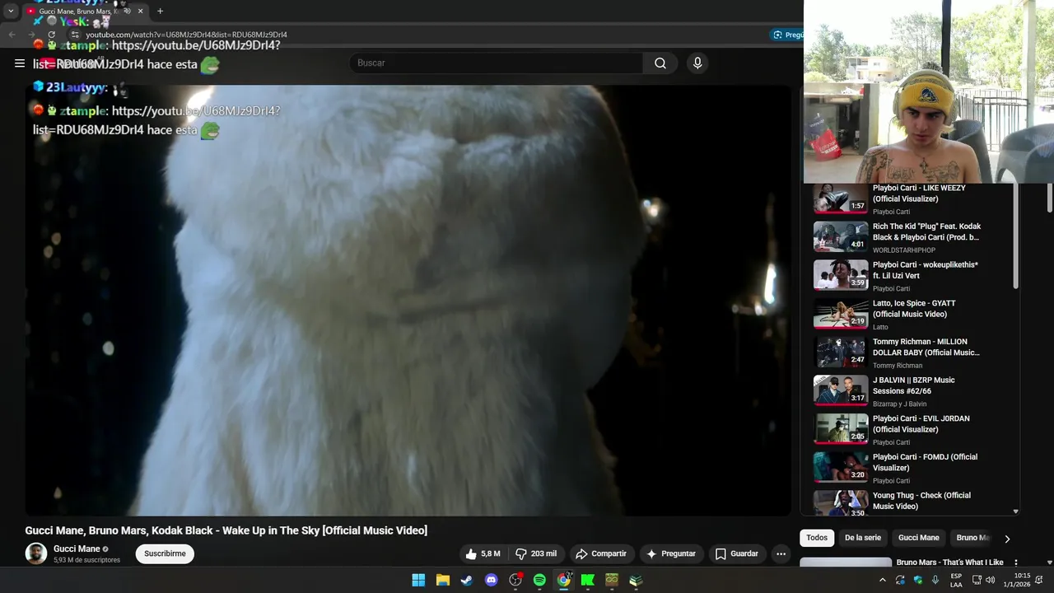Select the Todos filter chip
1054x593 pixels.
tap(817, 538)
